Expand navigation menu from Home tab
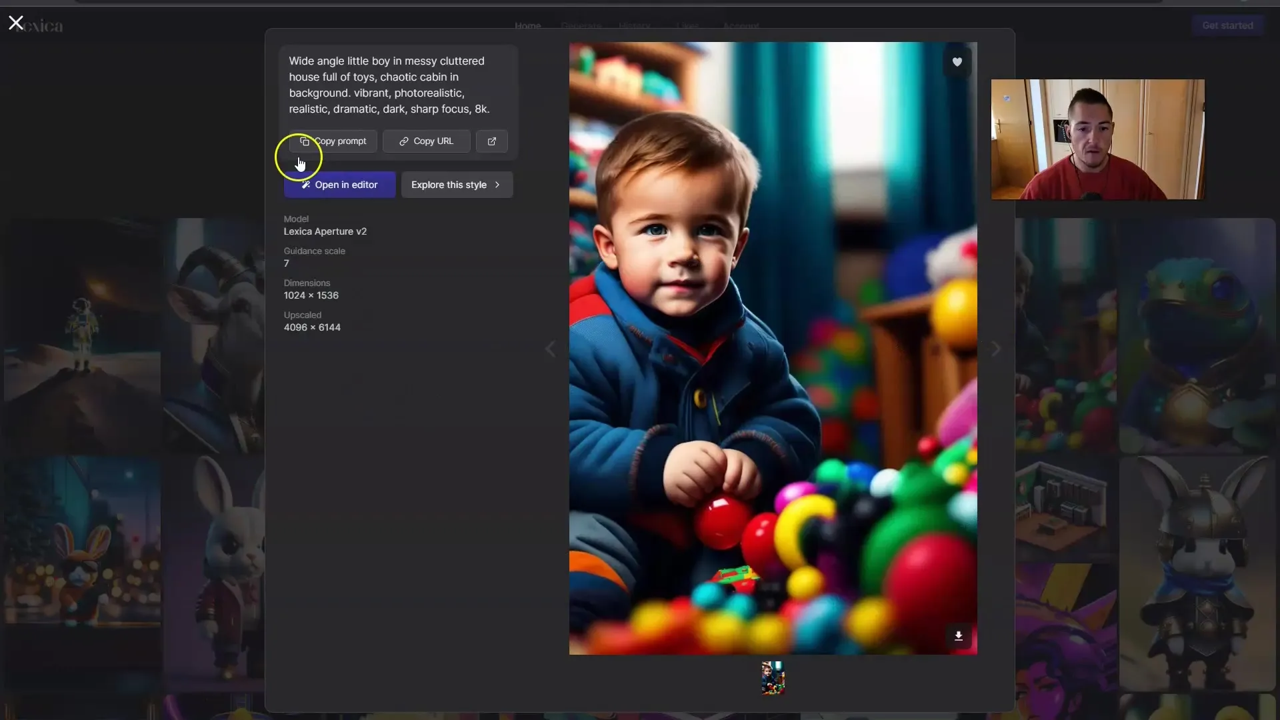Image resolution: width=1280 pixels, height=720 pixels. click(x=527, y=25)
